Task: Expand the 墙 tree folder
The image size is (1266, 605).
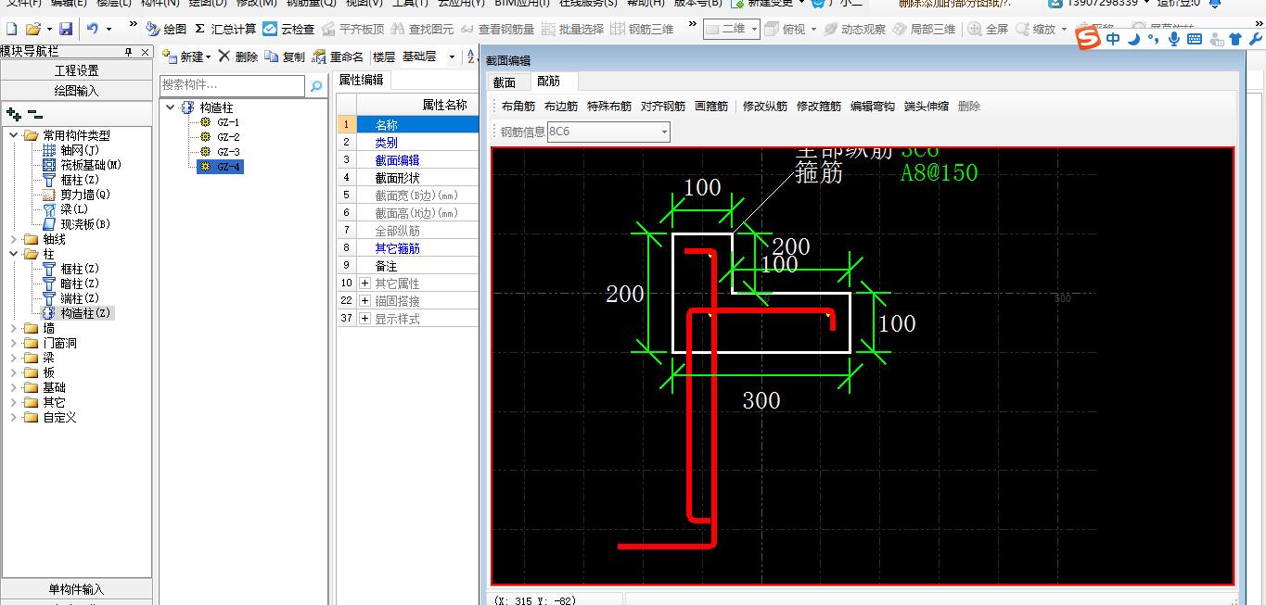Action: (14, 328)
